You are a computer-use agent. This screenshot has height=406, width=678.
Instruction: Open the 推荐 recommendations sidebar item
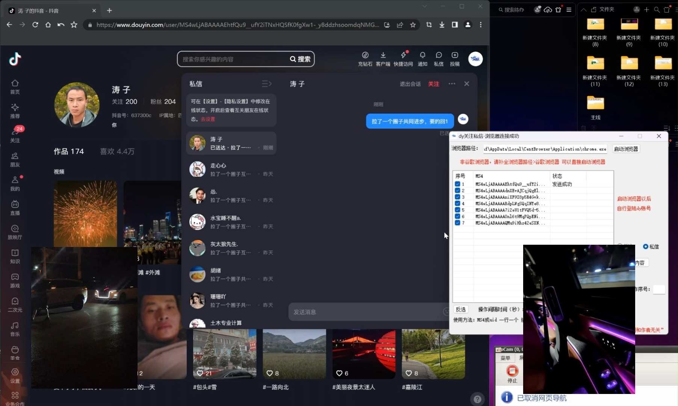click(x=15, y=111)
